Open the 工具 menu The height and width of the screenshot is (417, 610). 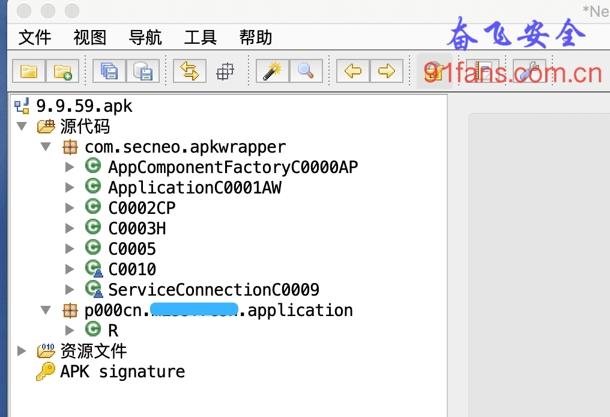[x=201, y=37]
